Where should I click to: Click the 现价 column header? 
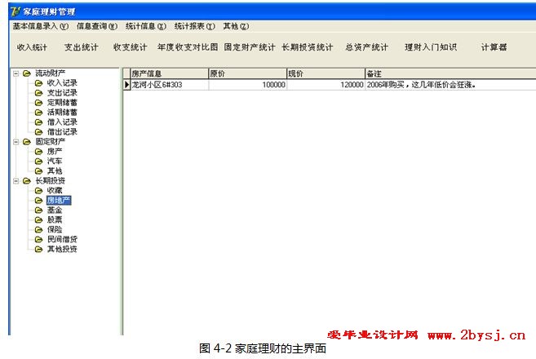click(x=325, y=73)
